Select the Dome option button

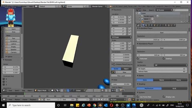[179, 80]
